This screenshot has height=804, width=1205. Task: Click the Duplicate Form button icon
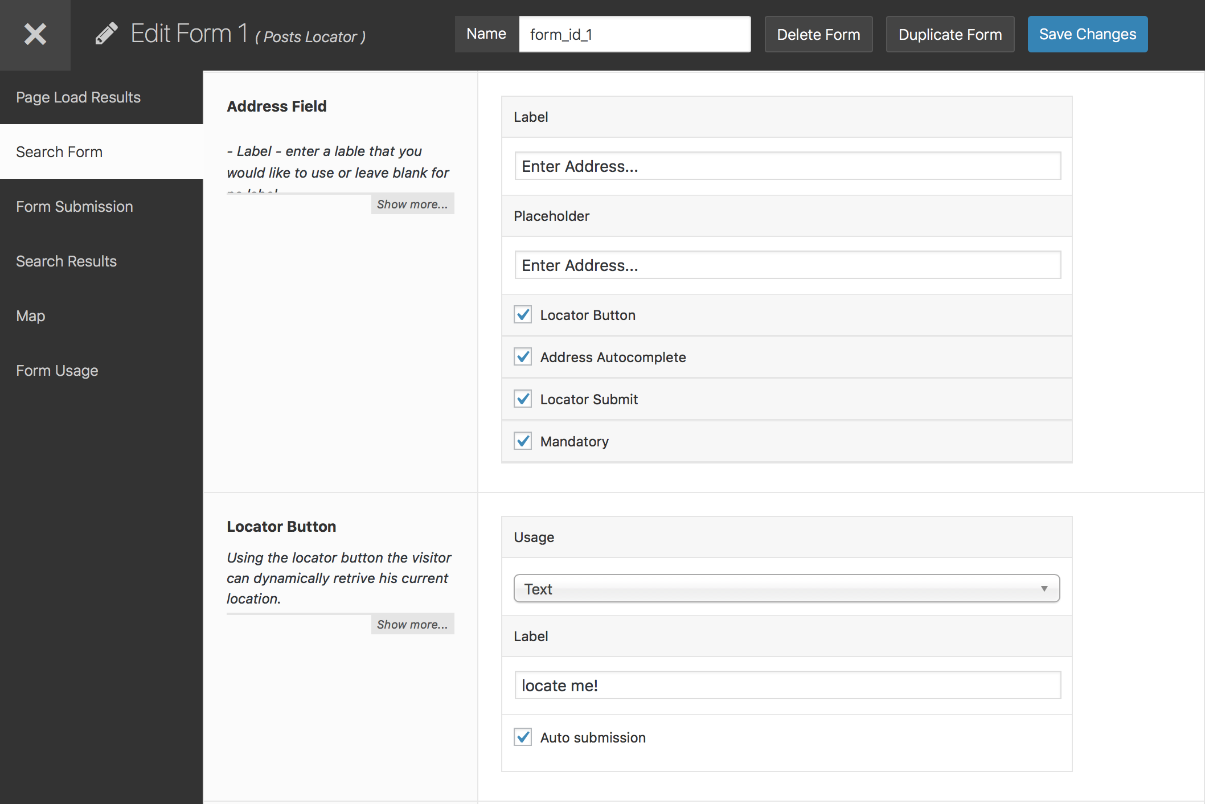949,34
